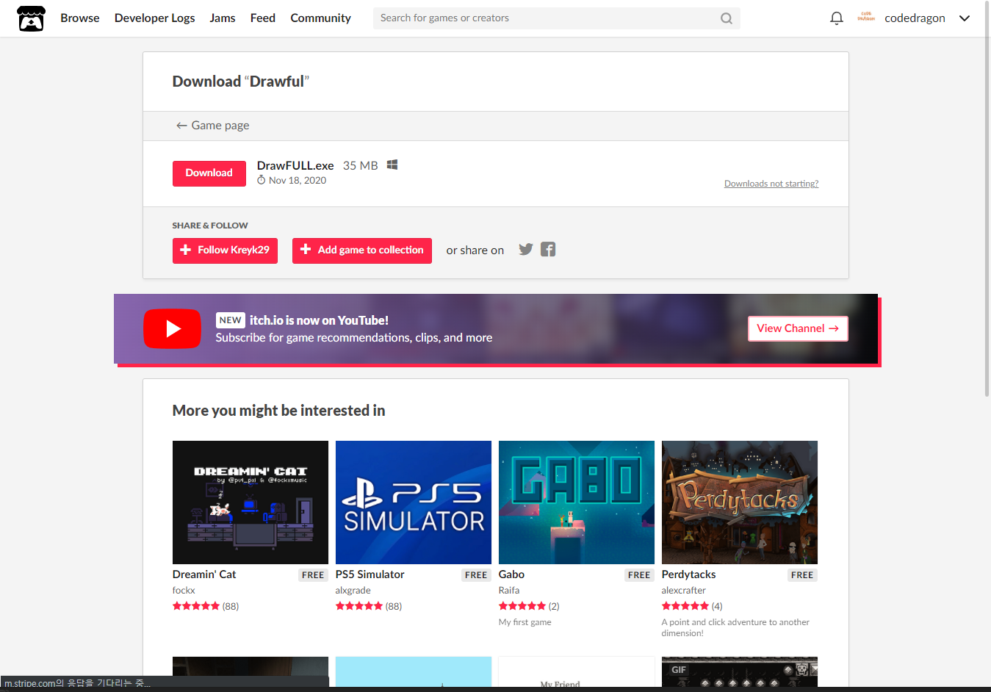Open the PS5 Simulator thumbnail
This screenshot has width=991, height=692.
414,502
